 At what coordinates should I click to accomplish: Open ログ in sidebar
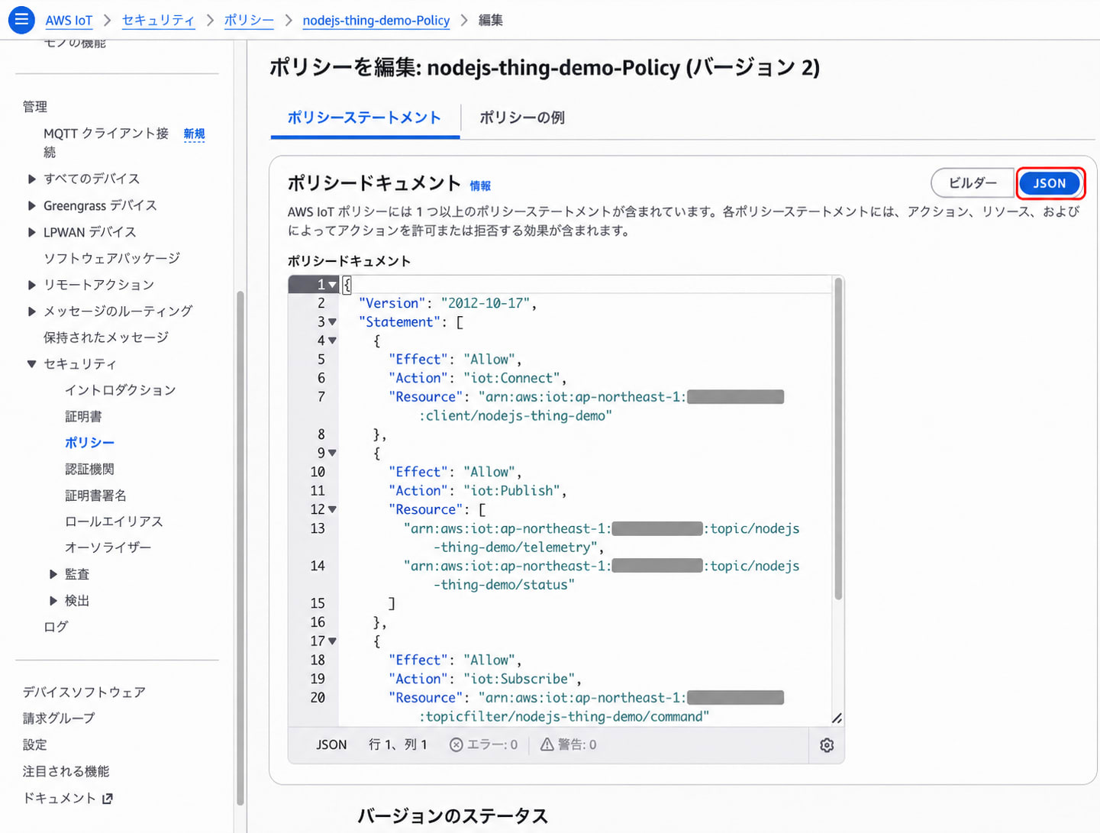(x=56, y=627)
